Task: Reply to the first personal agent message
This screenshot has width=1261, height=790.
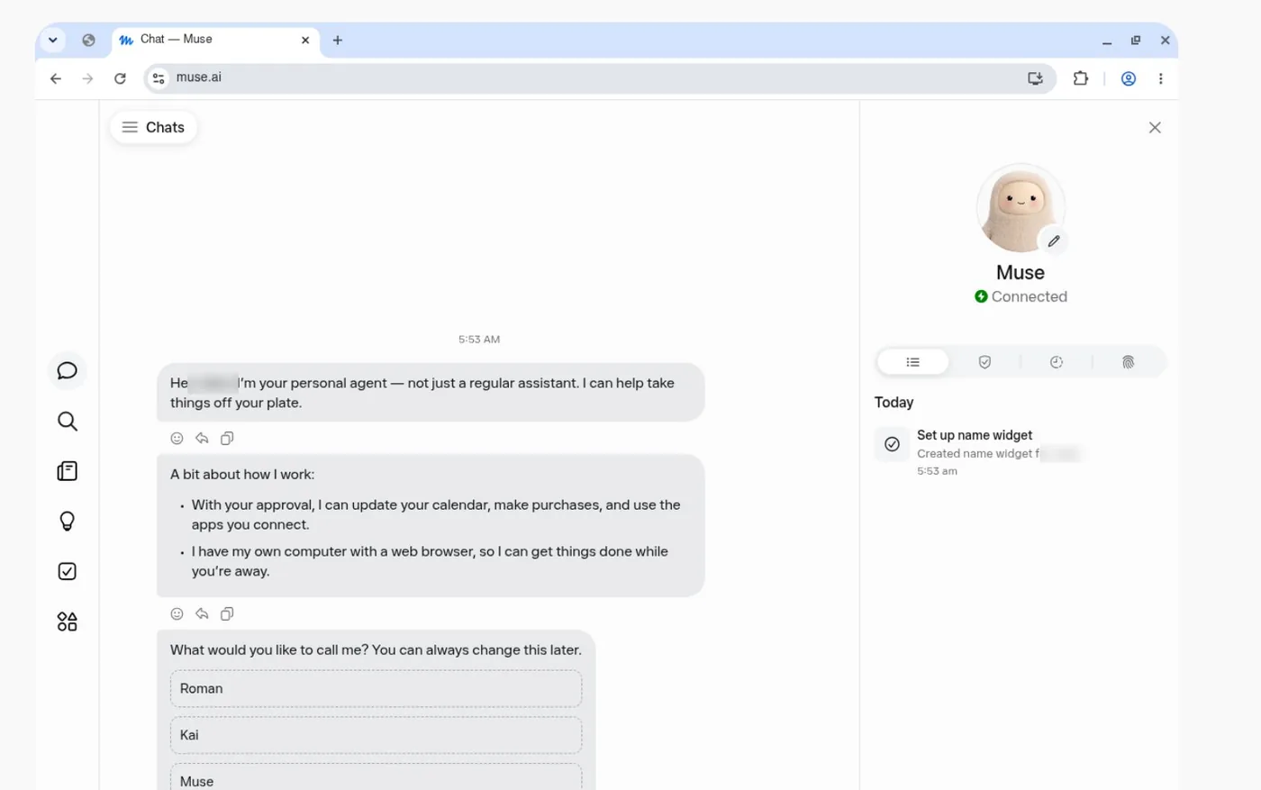Action: pyautogui.click(x=202, y=439)
